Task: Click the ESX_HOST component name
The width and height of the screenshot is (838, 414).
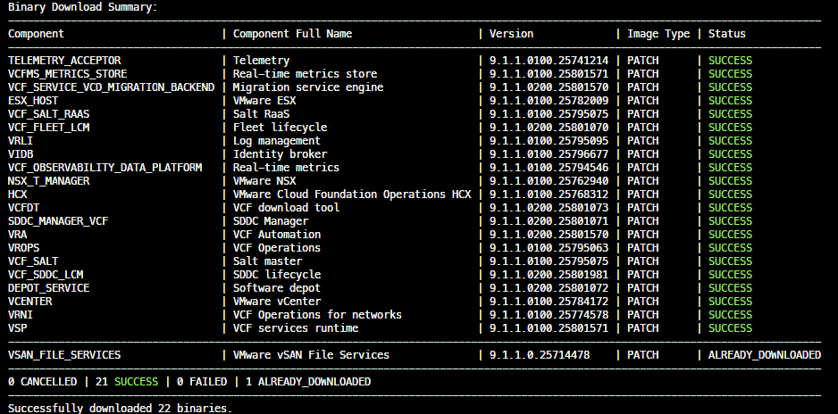Action: click(33, 101)
